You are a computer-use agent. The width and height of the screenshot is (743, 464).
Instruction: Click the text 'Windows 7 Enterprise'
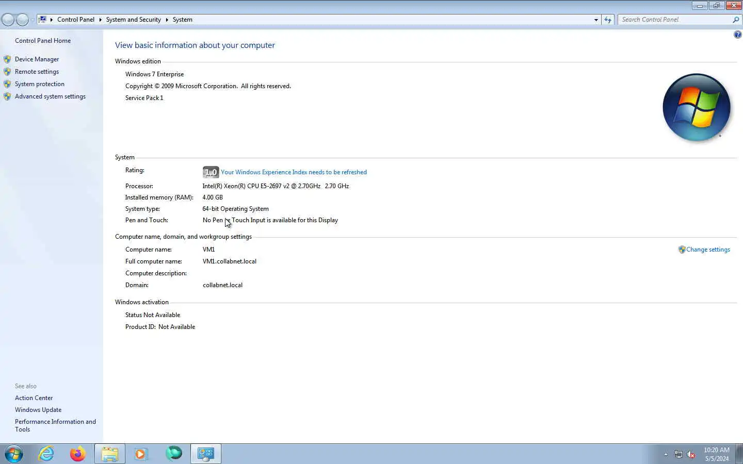[154, 74]
